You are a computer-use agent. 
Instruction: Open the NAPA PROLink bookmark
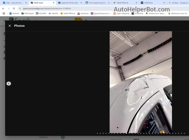tap(68, 13)
